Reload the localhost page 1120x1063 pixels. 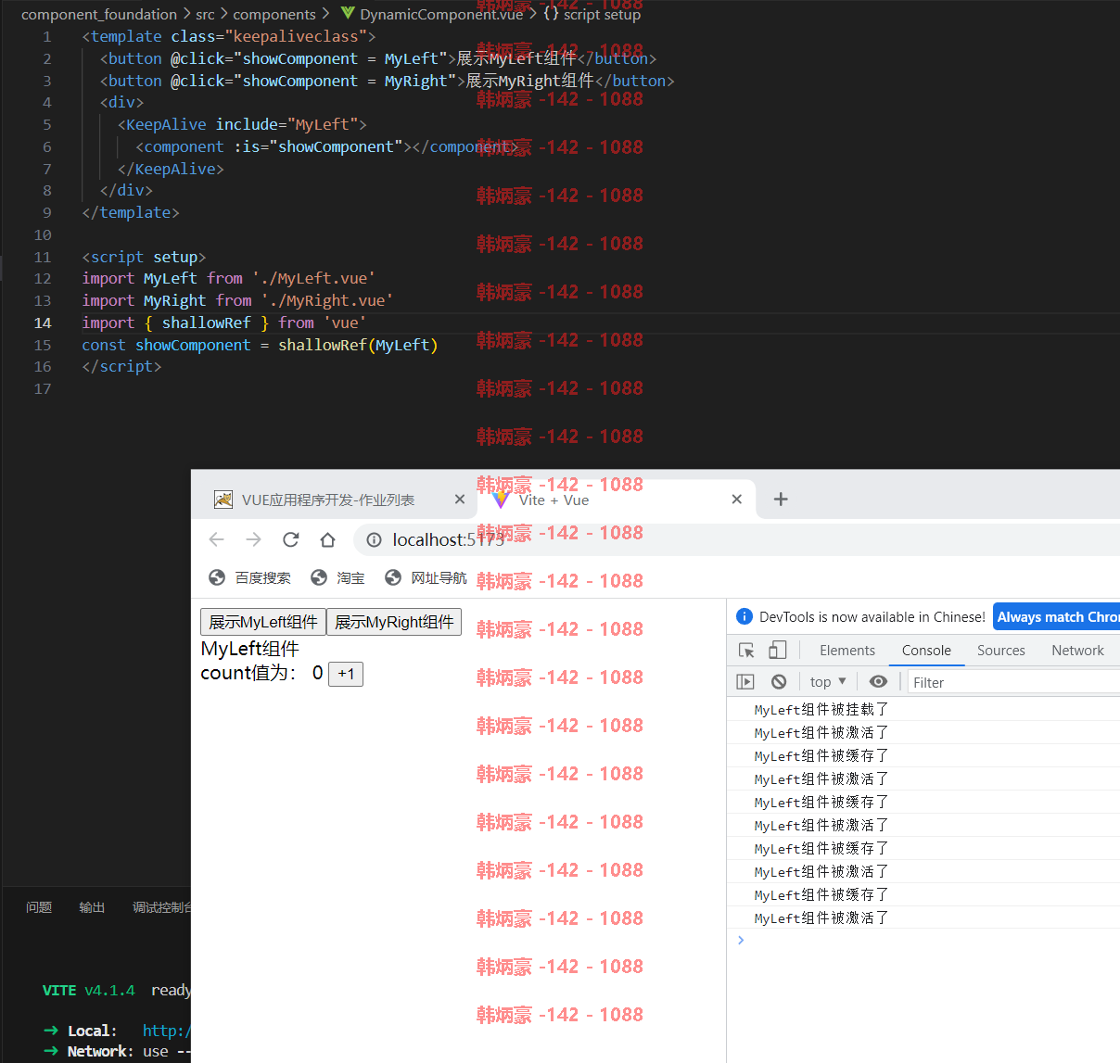[291, 539]
